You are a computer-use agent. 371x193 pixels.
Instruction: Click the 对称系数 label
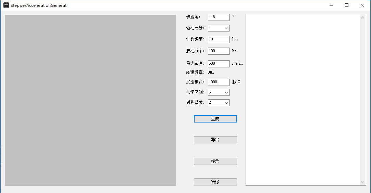pos(196,103)
